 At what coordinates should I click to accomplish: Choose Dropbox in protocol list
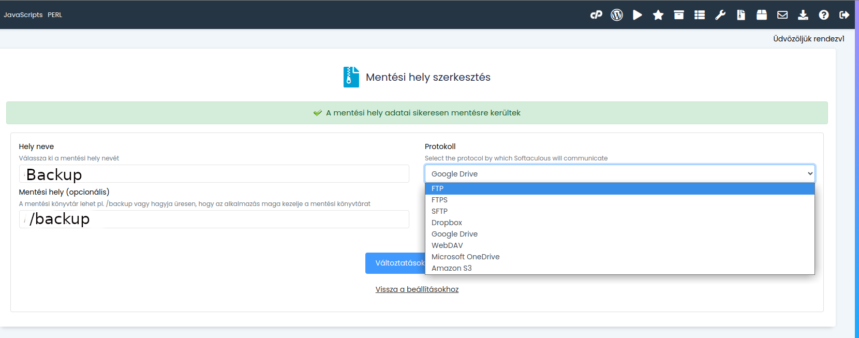pyautogui.click(x=620, y=223)
